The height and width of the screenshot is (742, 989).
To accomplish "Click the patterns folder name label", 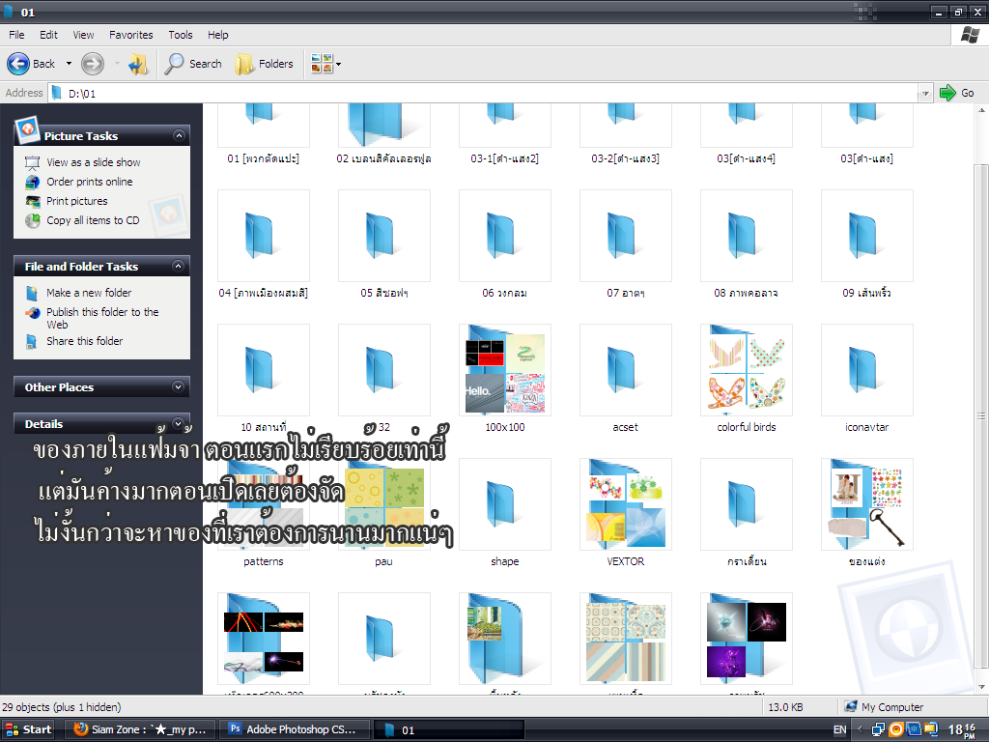I will 264,561.
